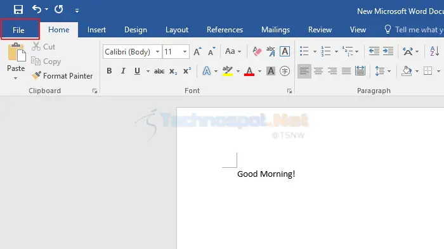444x249 pixels.
Task: Click Shading paint bucket icon
Action: (407, 71)
